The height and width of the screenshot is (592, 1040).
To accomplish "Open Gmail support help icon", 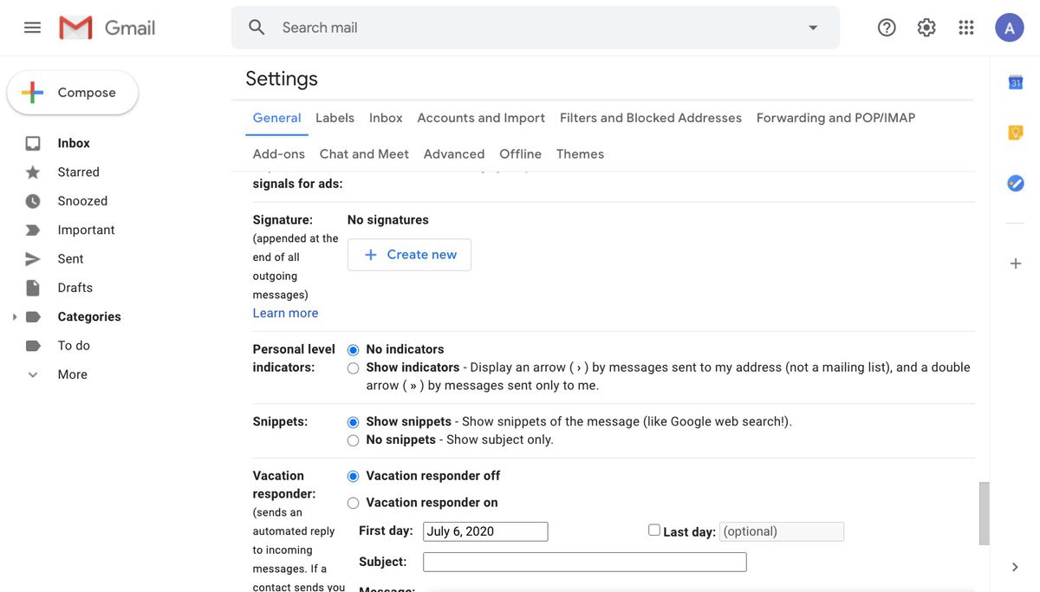I will 887,28.
